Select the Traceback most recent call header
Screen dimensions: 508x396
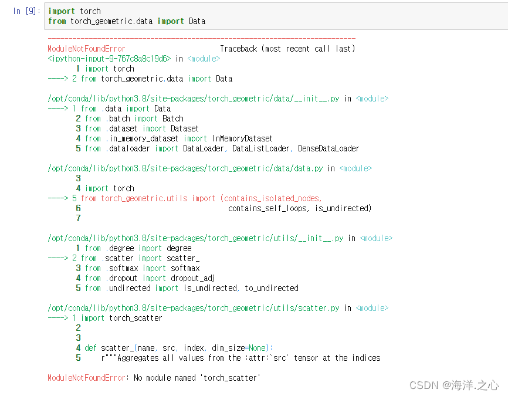[287, 49]
